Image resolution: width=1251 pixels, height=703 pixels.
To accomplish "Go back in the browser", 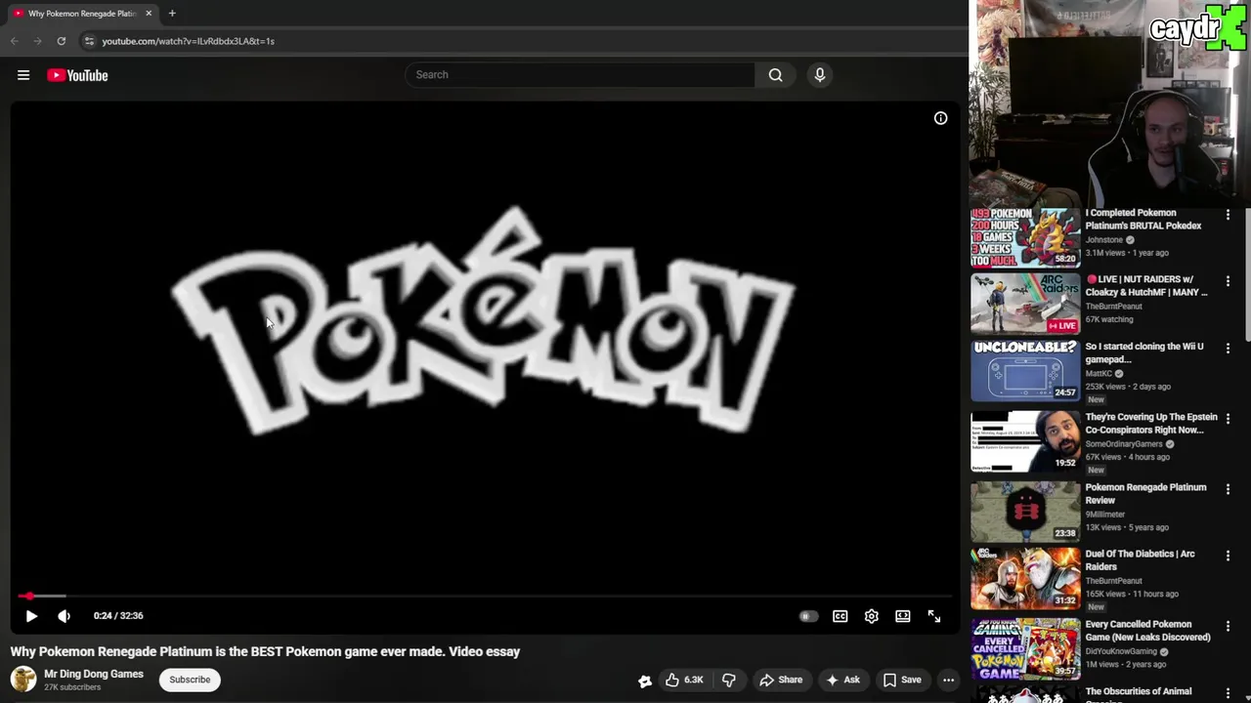I will [x=14, y=41].
